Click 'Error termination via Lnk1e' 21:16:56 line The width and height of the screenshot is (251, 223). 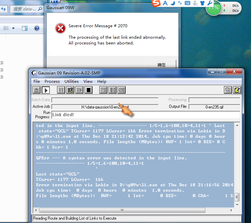click(135, 185)
